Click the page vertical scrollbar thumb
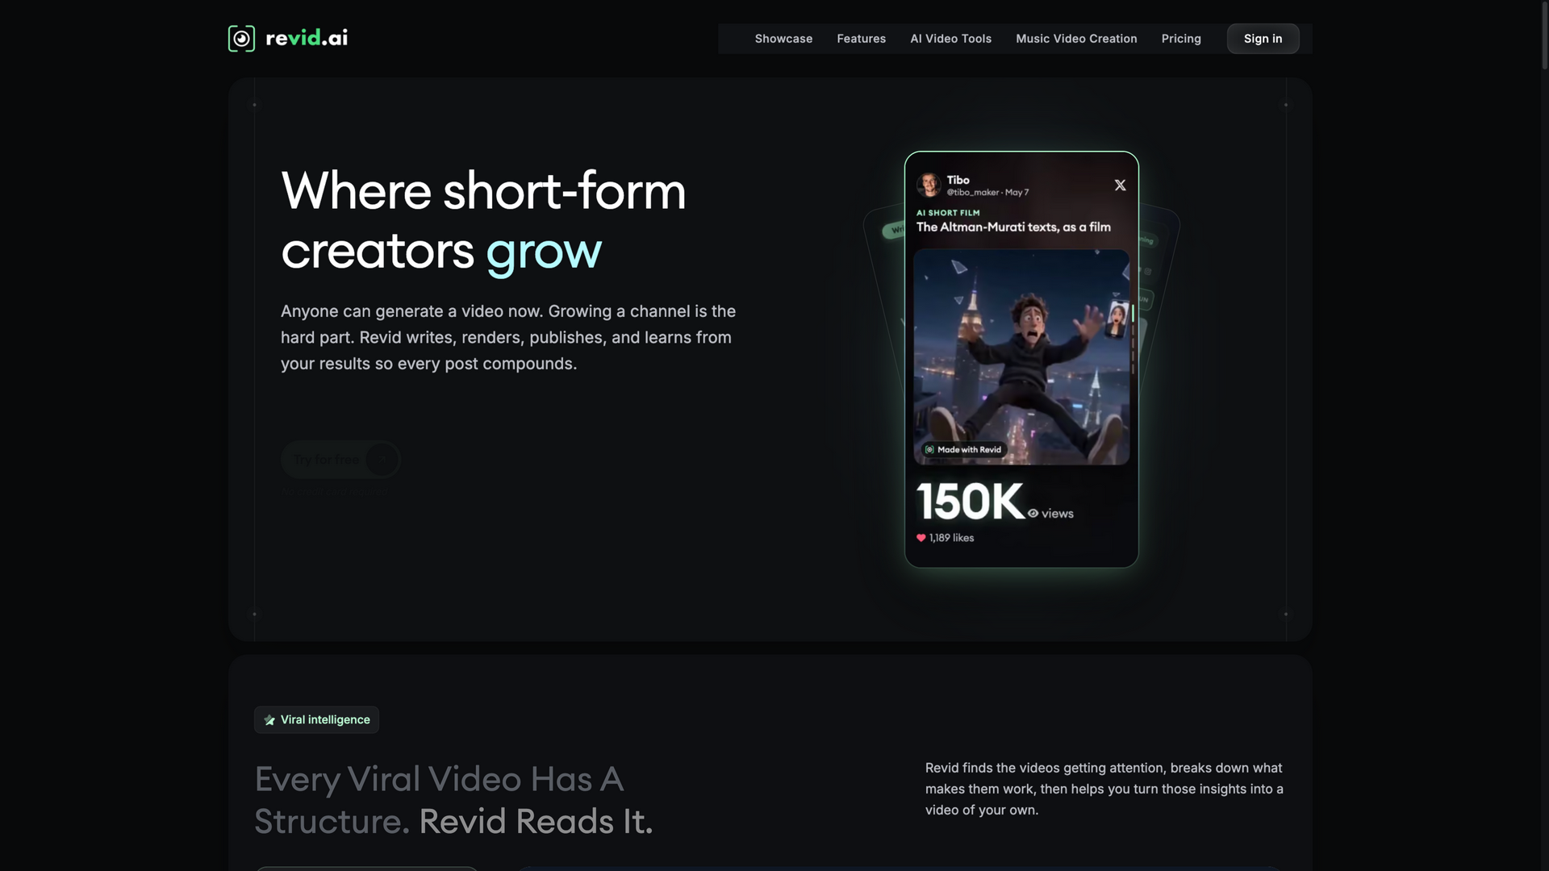1549x871 pixels. pos(1544,35)
